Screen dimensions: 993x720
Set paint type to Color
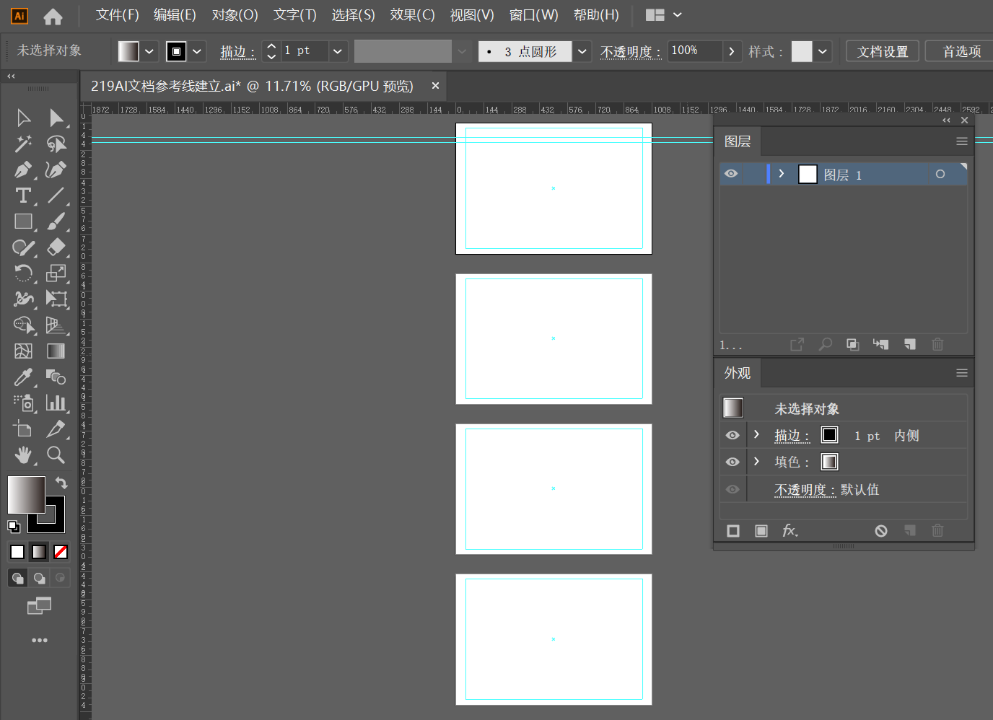point(17,552)
